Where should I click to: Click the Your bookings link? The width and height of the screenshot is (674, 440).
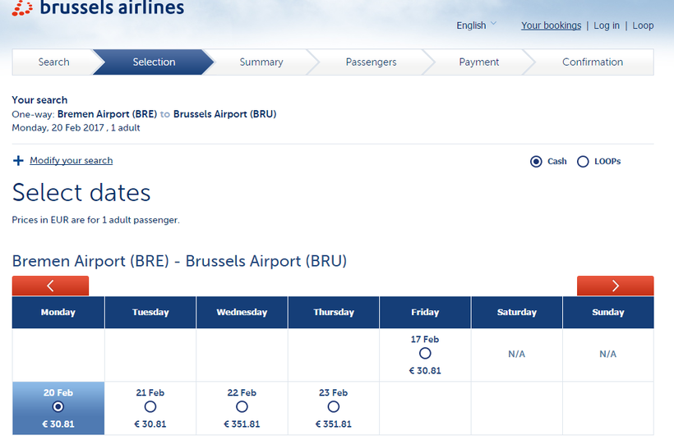click(551, 25)
